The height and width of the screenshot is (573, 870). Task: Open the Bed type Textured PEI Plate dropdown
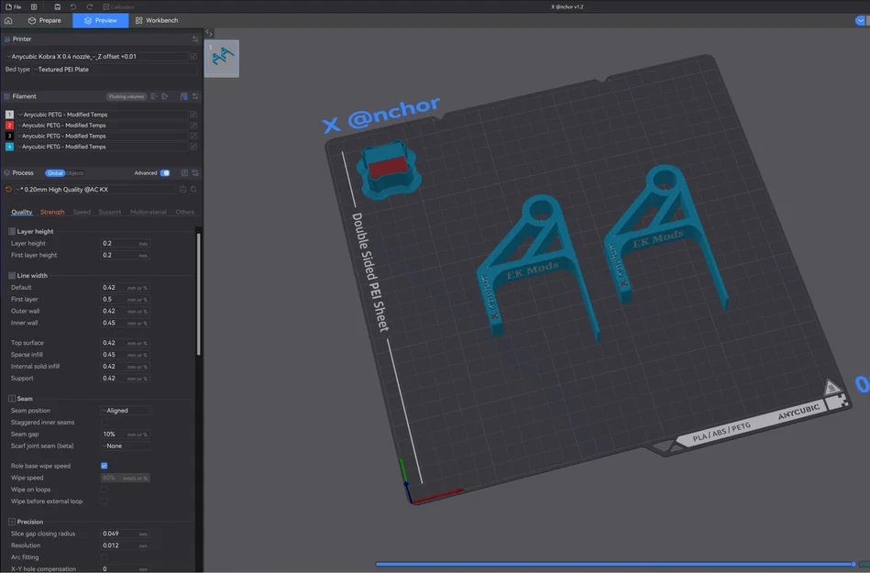coord(115,70)
